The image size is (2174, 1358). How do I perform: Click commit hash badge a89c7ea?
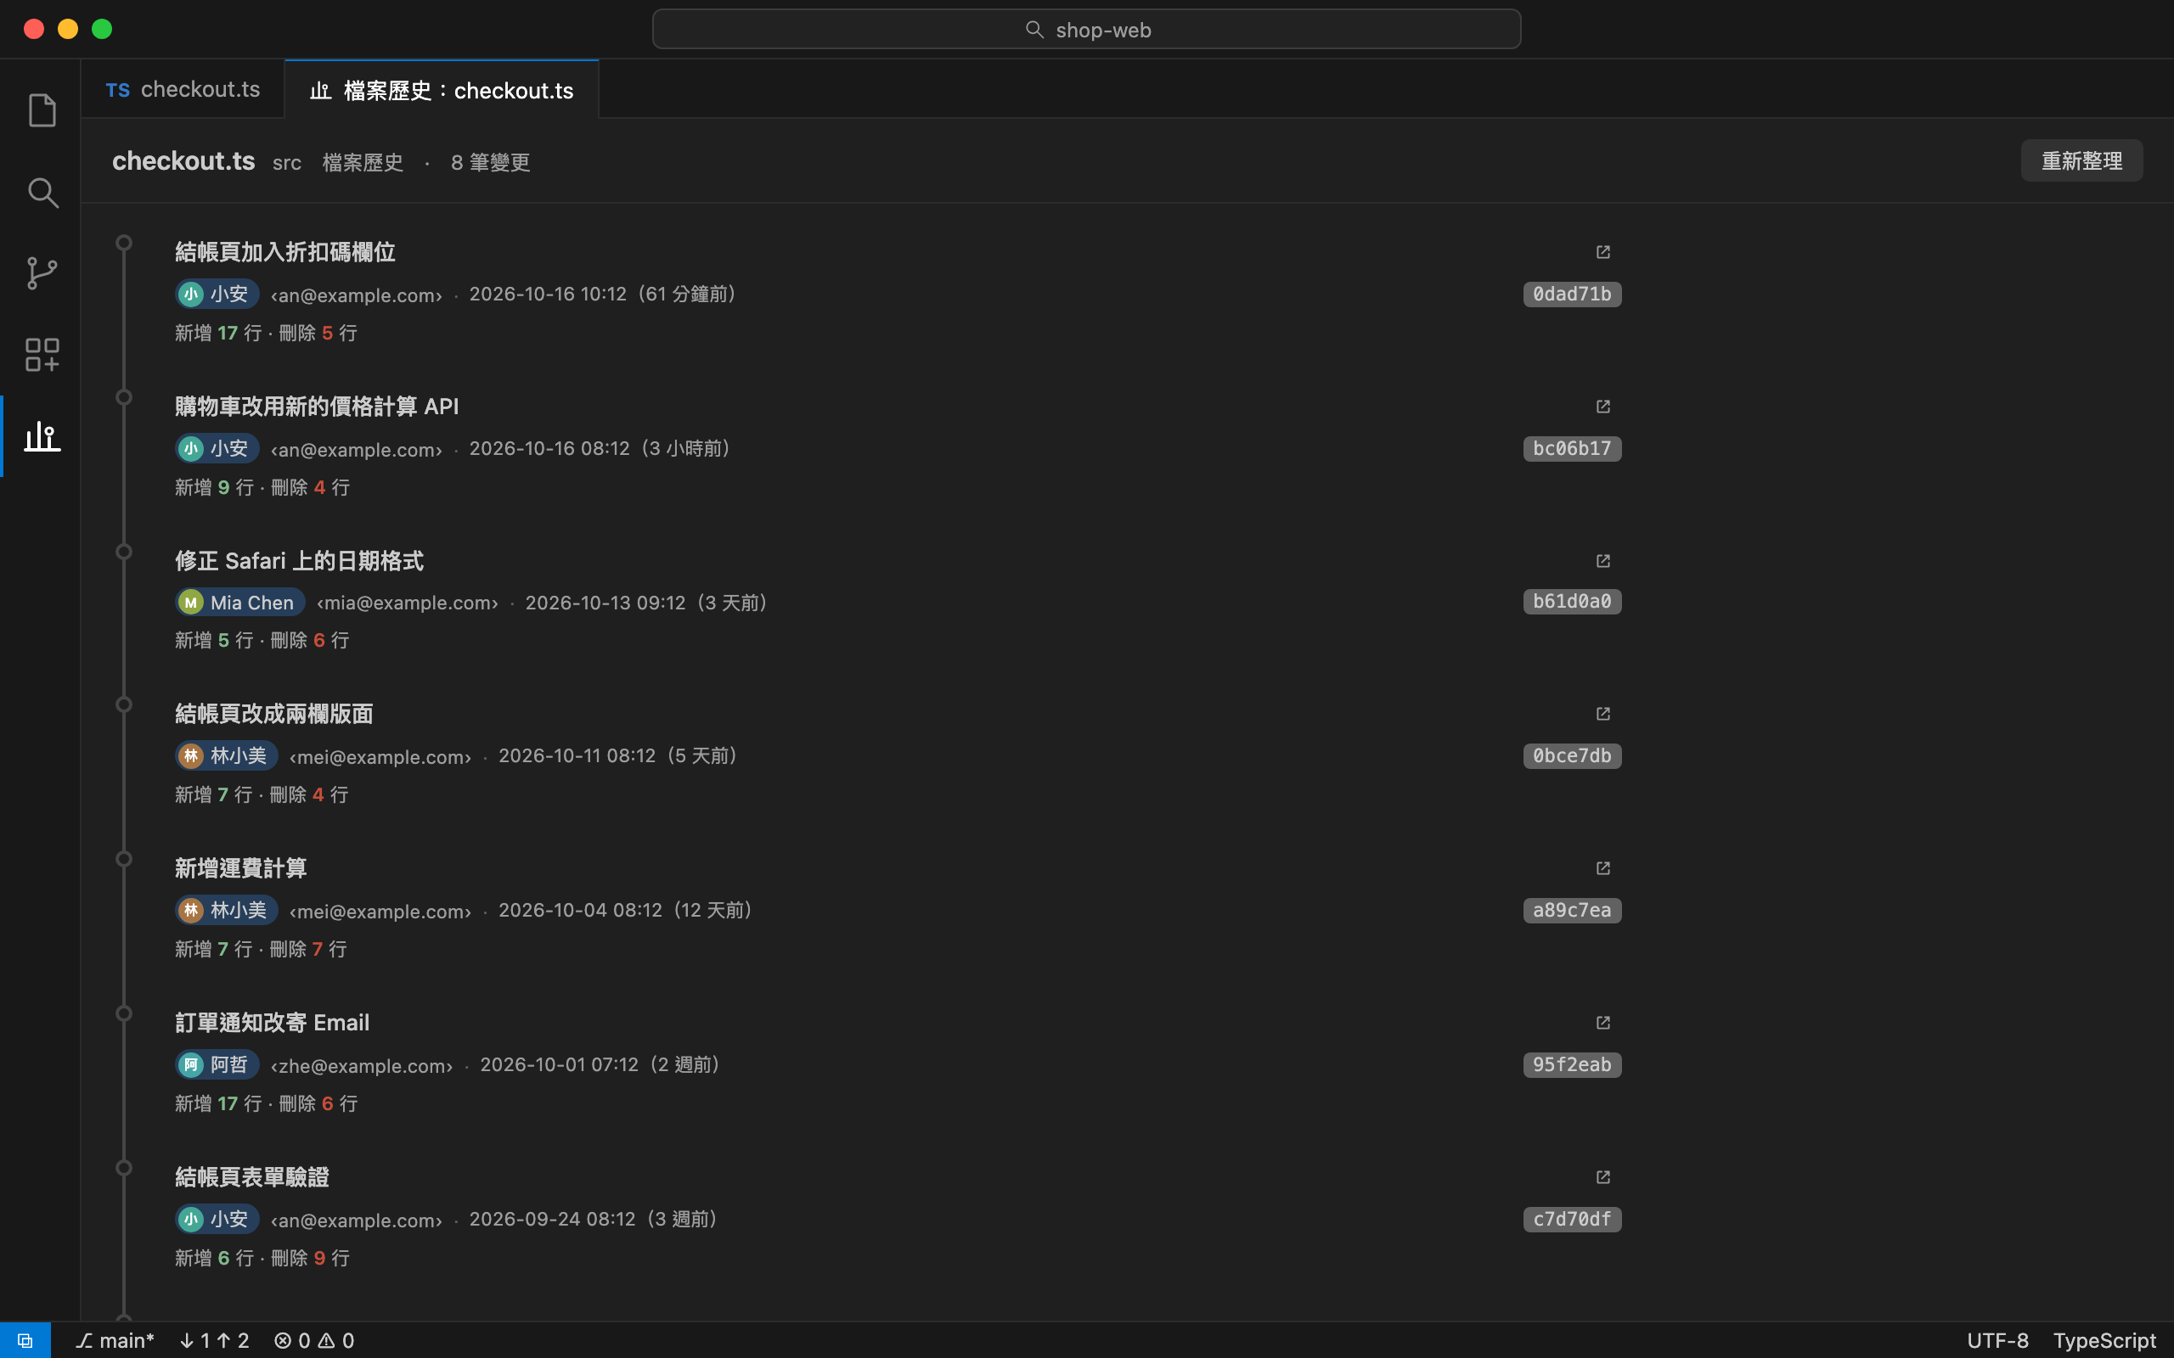coord(1572,911)
